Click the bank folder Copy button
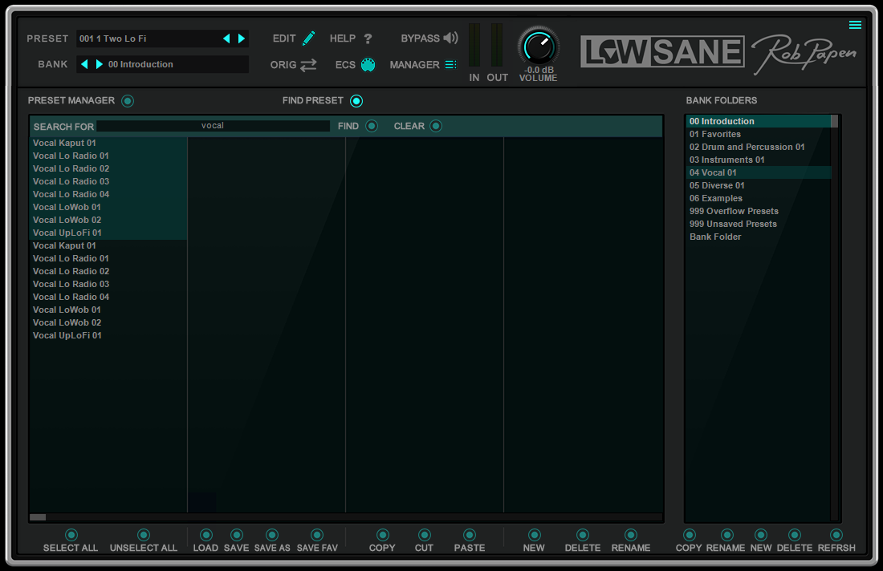The image size is (883, 571). click(x=690, y=534)
